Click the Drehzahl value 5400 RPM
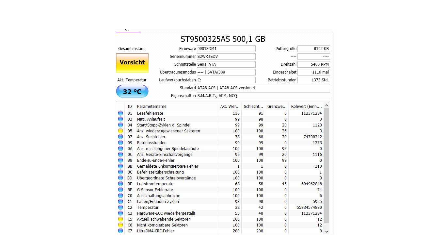This screenshot has width=446, height=251. [x=314, y=64]
